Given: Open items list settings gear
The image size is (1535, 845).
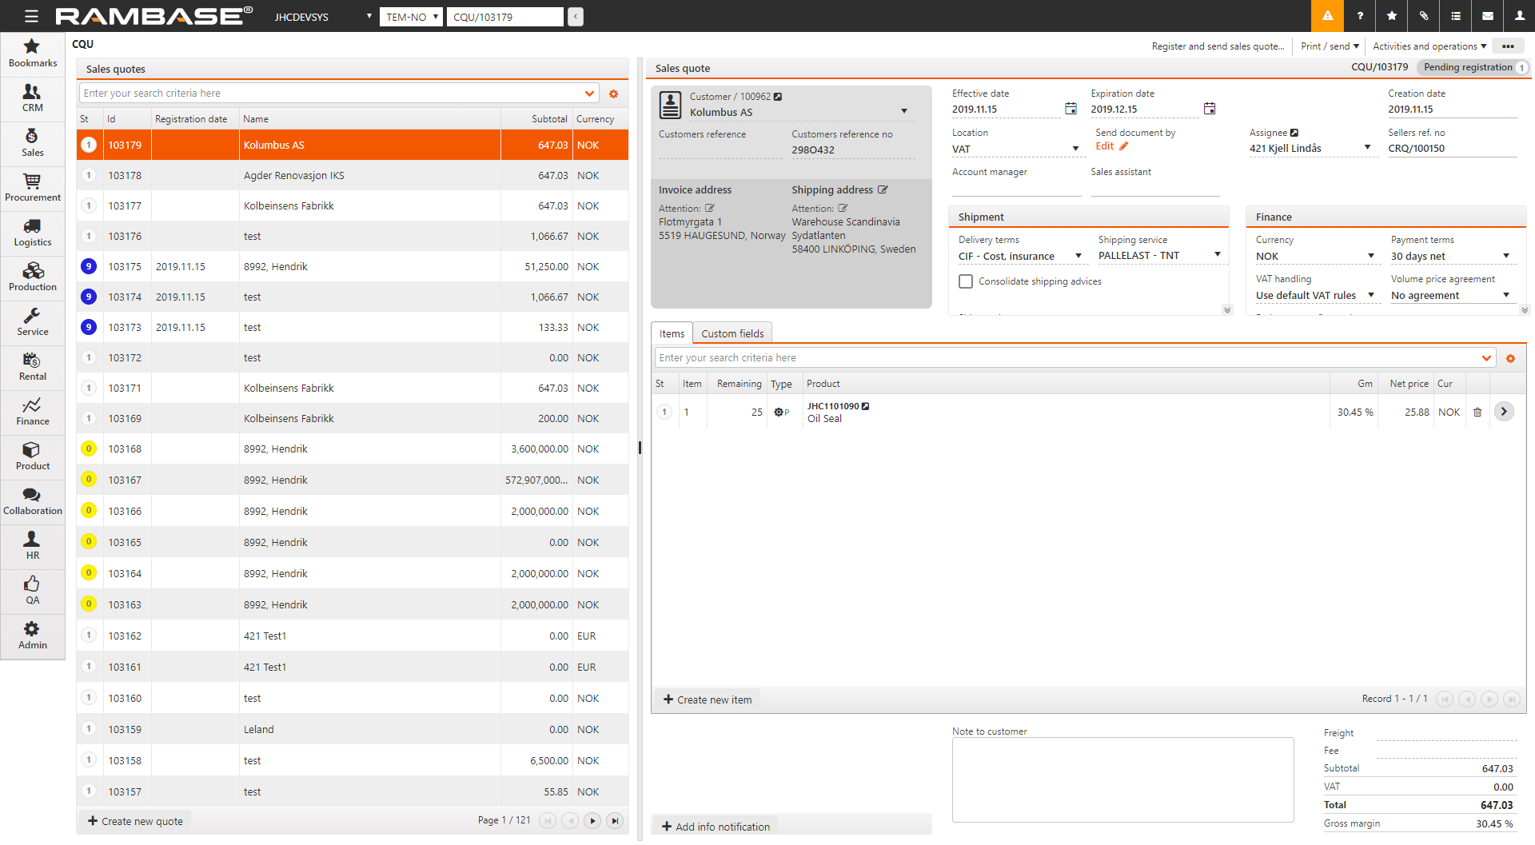Looking at the screenshot, I should coord(1510,358).
